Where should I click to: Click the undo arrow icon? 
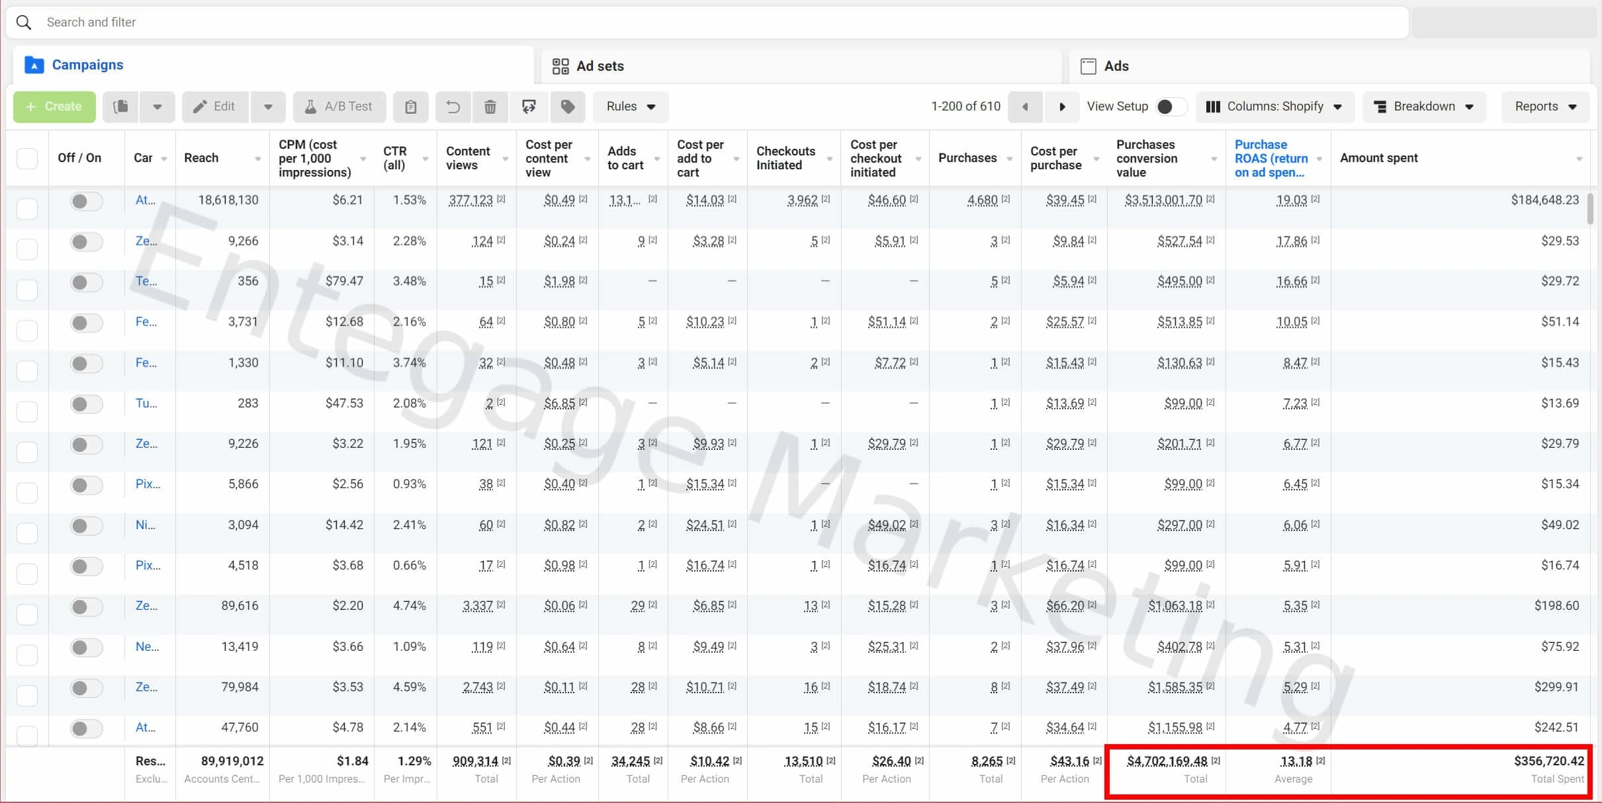[453, 106]
